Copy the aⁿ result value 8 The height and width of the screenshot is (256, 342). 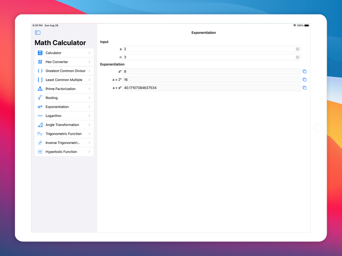304,71
